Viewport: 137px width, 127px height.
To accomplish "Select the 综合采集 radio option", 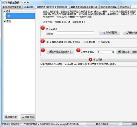I will tap(99, 42).
